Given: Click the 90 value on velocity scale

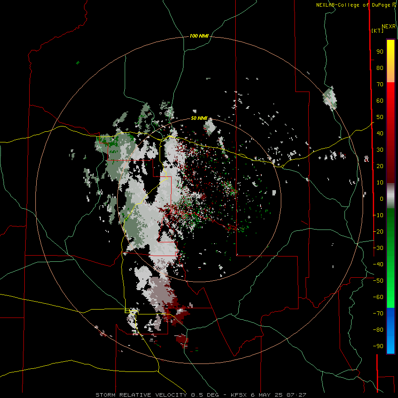Looking at the screenshot, I should point(380,52).
